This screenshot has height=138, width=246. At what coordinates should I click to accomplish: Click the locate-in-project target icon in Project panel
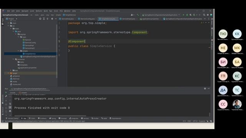coord(40,19)
